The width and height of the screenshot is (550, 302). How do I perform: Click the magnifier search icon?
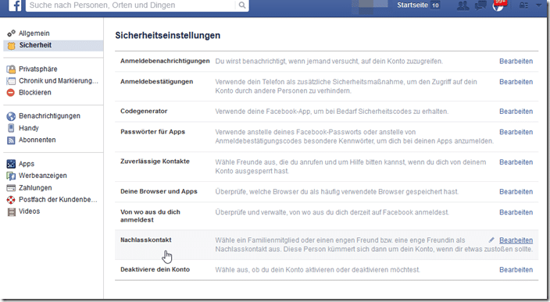click(x=242, y=5)
